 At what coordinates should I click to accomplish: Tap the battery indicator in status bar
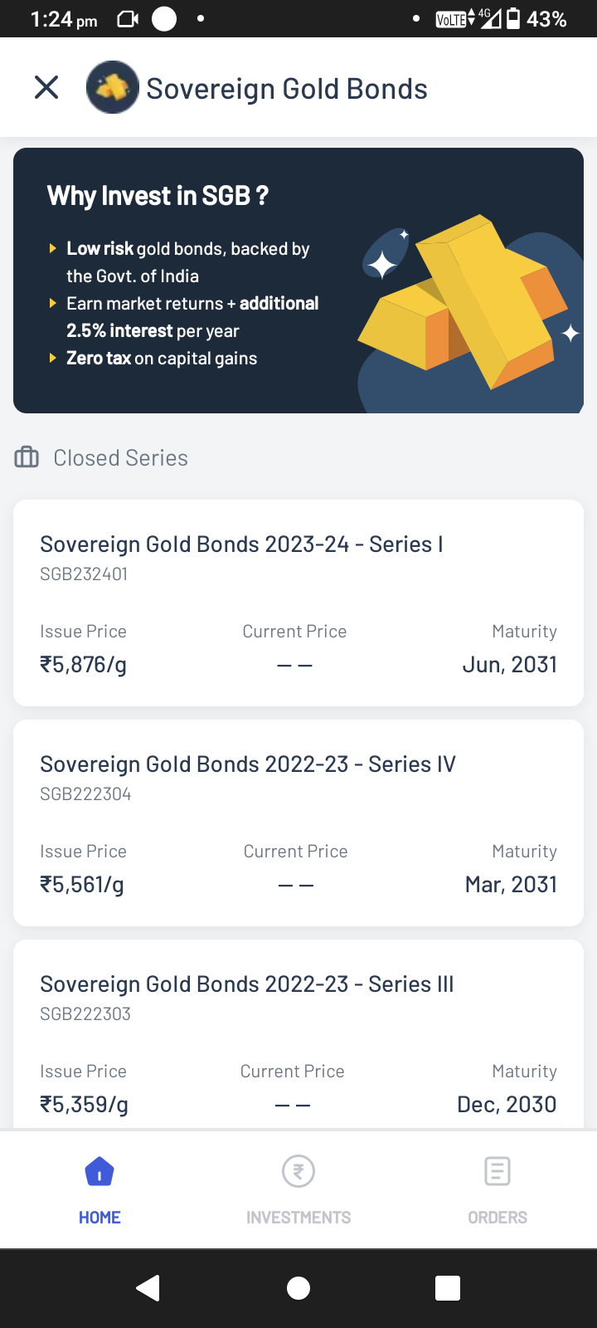[x=513, y=18]
